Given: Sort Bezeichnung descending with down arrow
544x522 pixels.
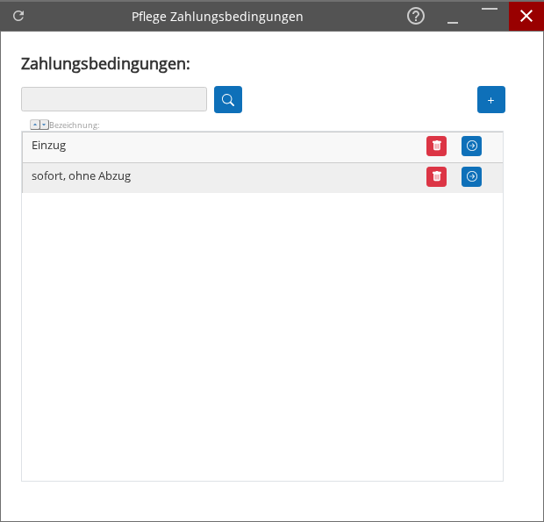Looking at the screenshot, I should pyautogui.click(x=44, y=125).
